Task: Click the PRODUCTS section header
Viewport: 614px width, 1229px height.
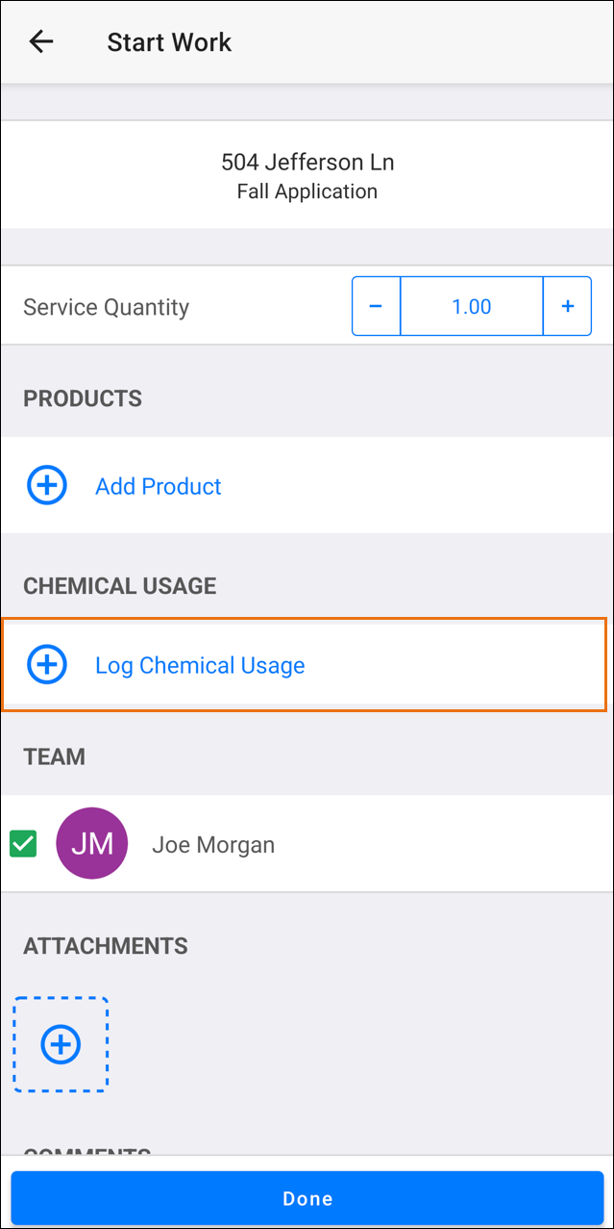Action: (82, 397)
